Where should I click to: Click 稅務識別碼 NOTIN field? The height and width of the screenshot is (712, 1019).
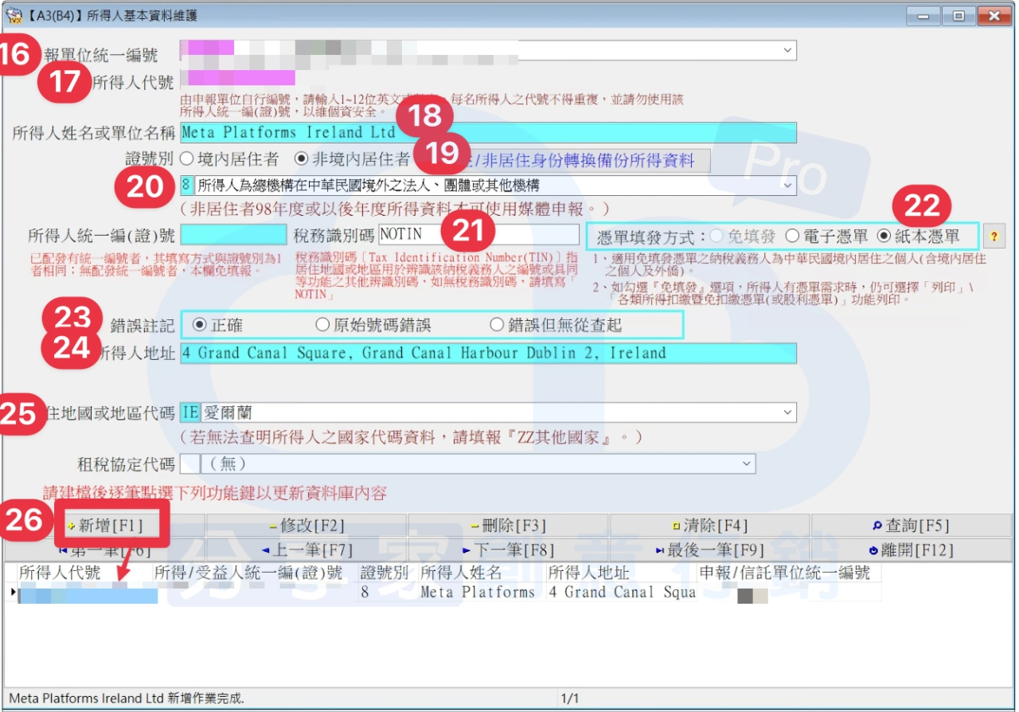click(478, 234)
